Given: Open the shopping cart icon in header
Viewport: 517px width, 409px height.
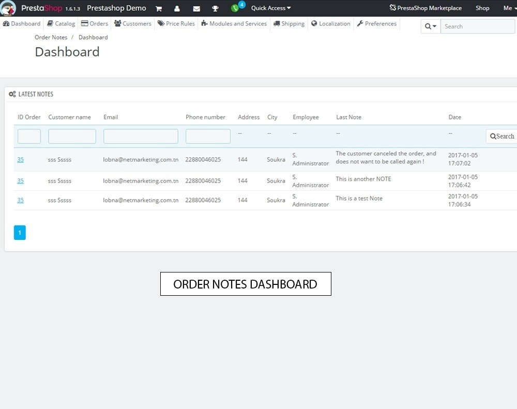Looking at the screenshot, I should click(x=159, y=8).
